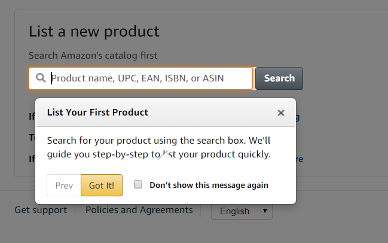Click the dimmed page area below the footer links
The height and width of the screenshot is (243, 388).
click(194, 232)
